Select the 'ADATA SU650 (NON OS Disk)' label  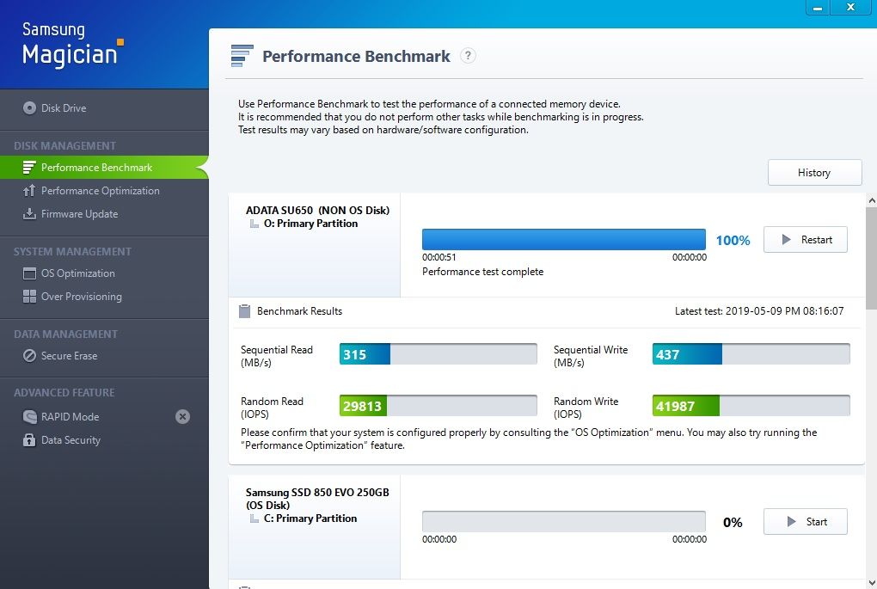[317, 211]
